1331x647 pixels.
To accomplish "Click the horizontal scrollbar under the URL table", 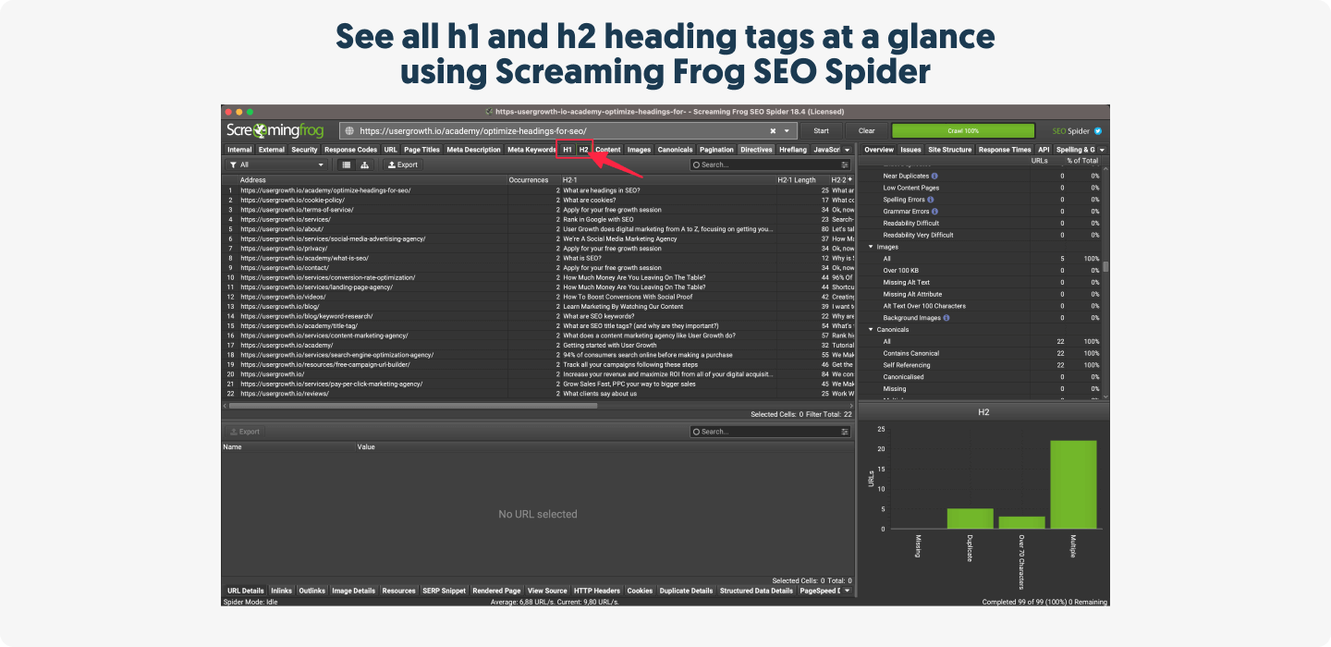I will (x=413, y=405).
